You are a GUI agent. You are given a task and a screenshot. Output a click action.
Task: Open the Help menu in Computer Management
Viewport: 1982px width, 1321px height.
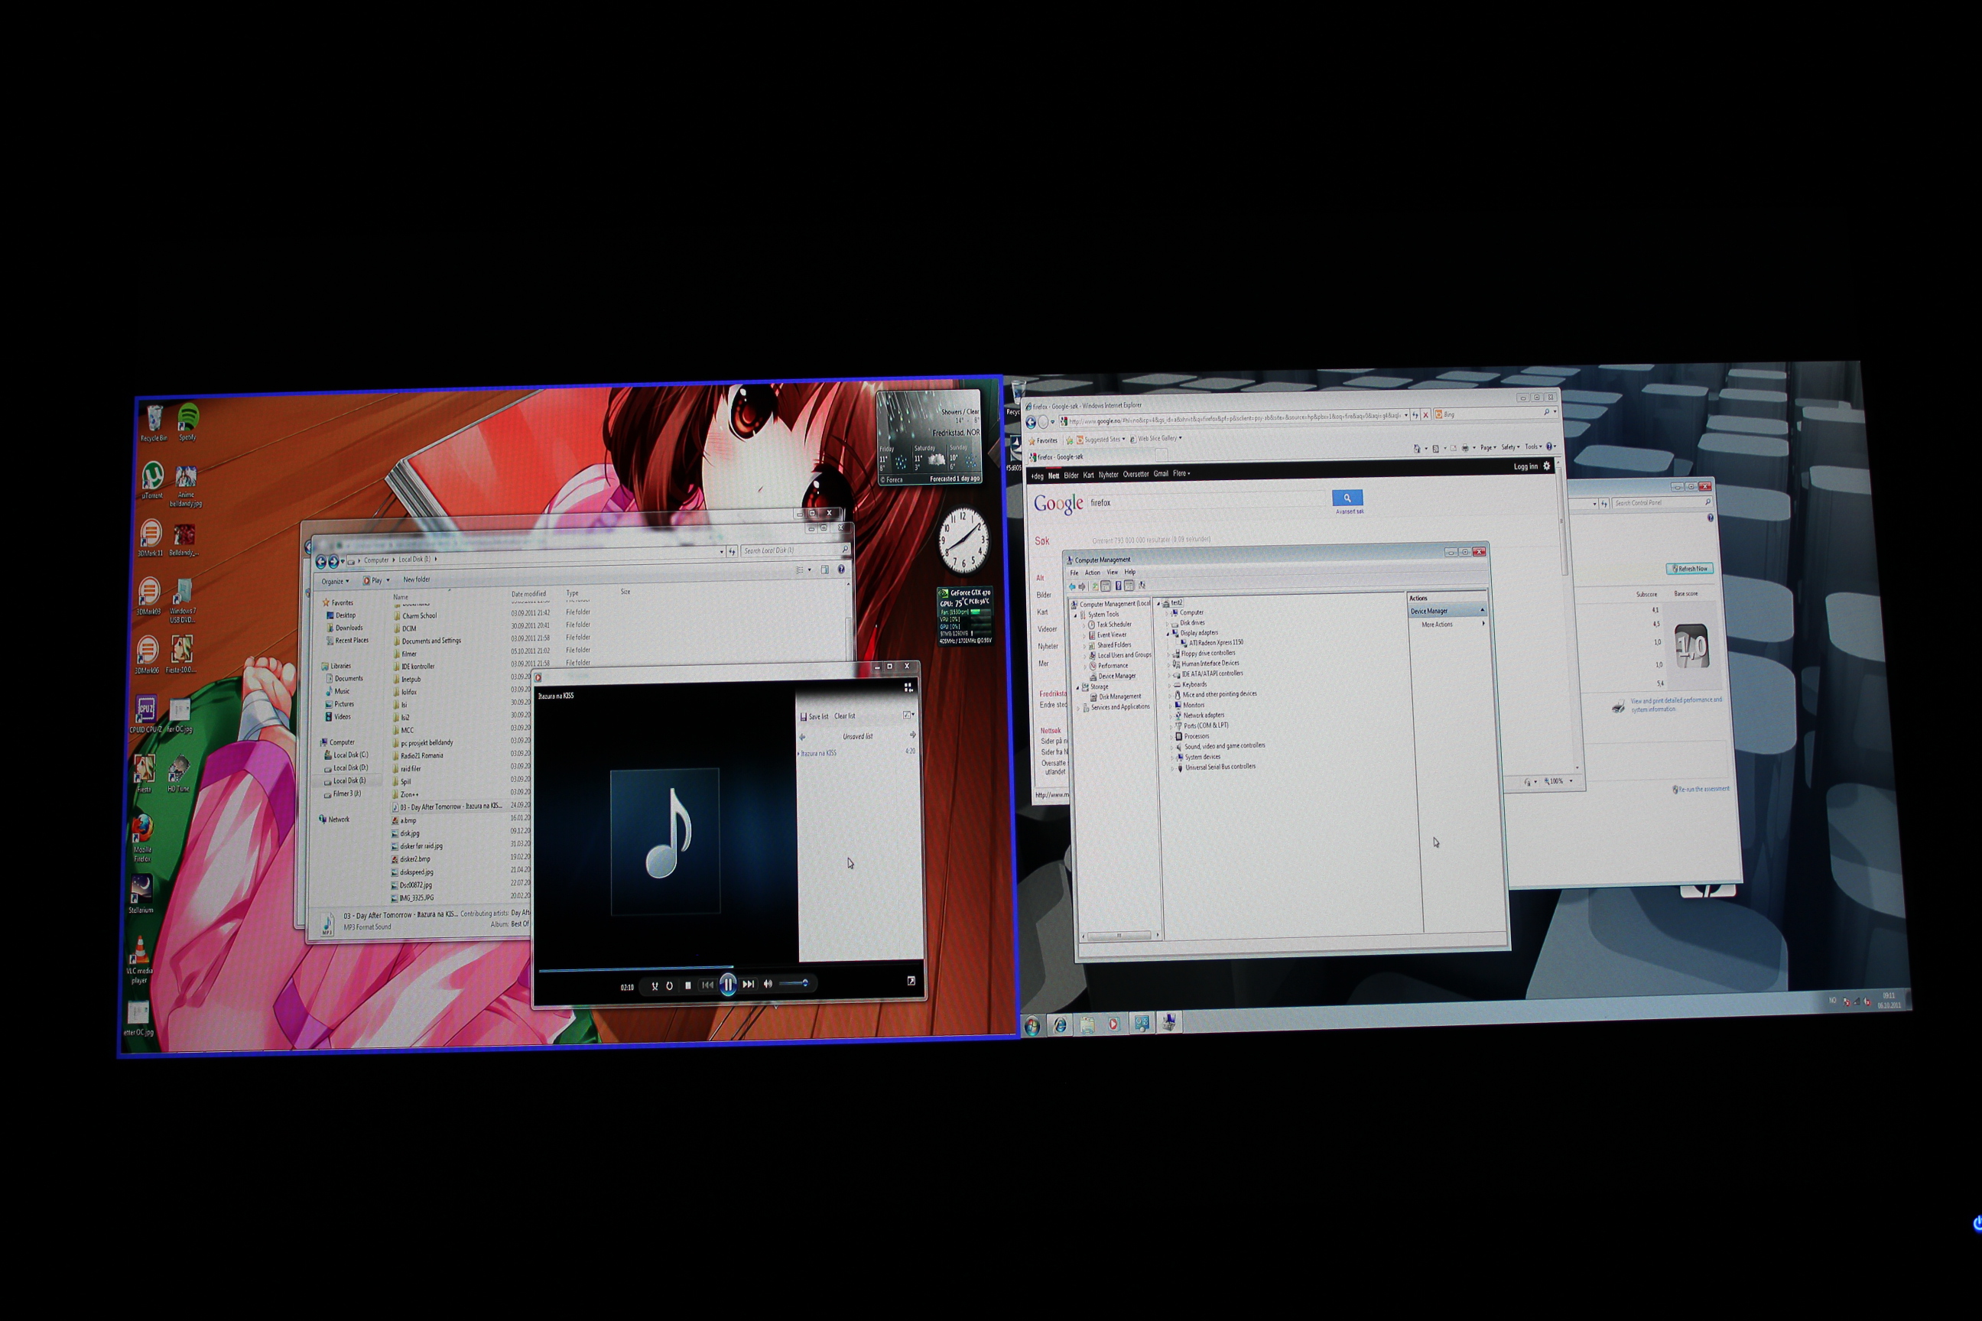[1129, 572]
